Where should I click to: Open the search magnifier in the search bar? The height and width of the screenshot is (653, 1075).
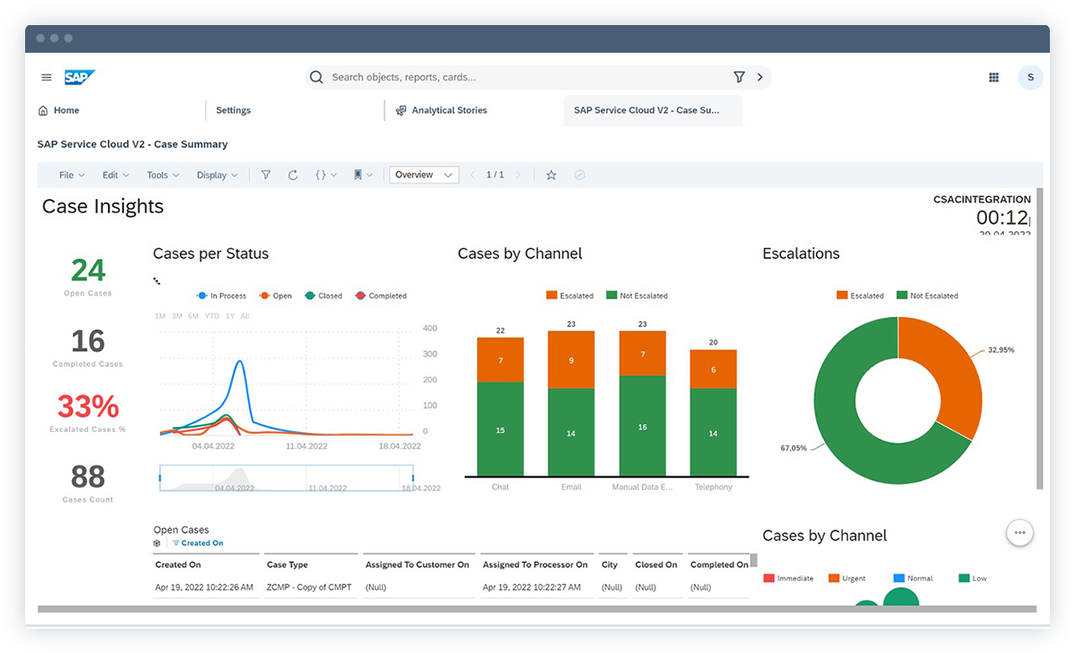tap(316, 76)
